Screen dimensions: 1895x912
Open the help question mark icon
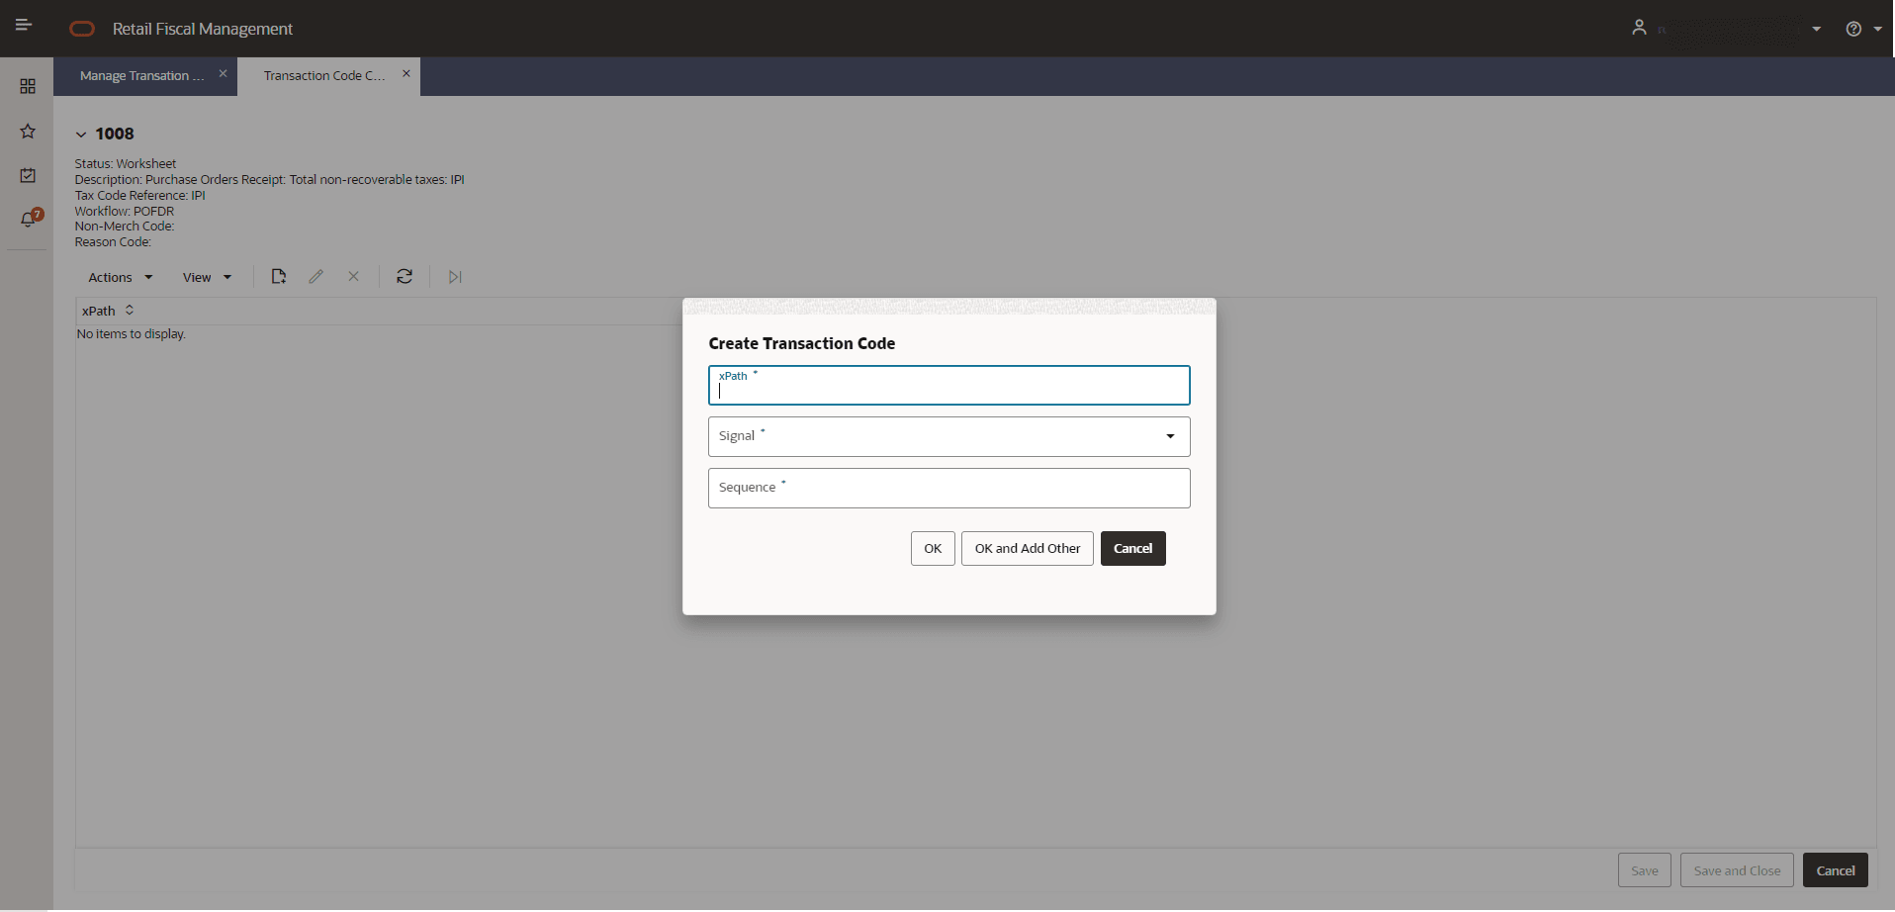click(x=1853, y=29)
